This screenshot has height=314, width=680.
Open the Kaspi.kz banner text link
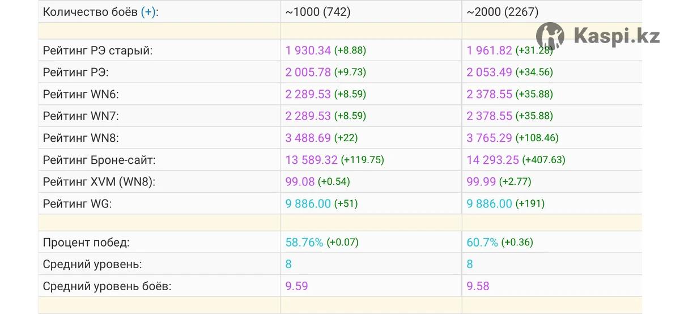pyautogui.click(x=617, y=36)
